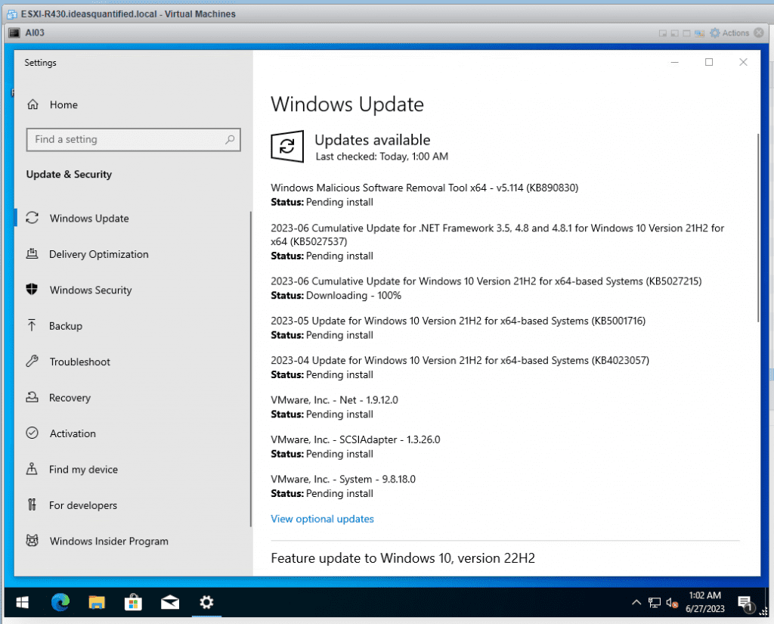Click the ESXI-R430 Virtual Machines title text
This screenshot has height=624, width=774.
tap(128, 14)
